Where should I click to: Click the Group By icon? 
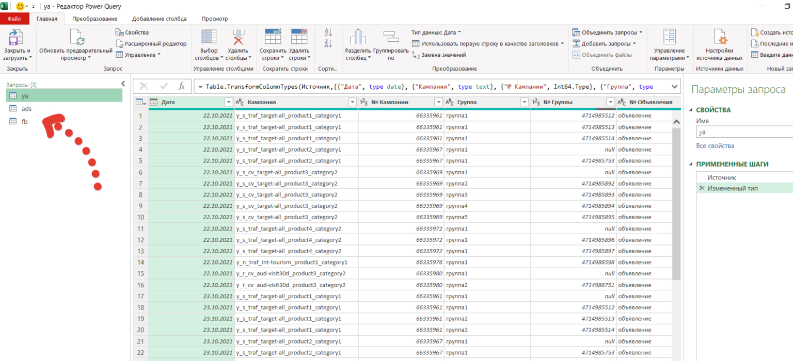click(x=391, y=38)
